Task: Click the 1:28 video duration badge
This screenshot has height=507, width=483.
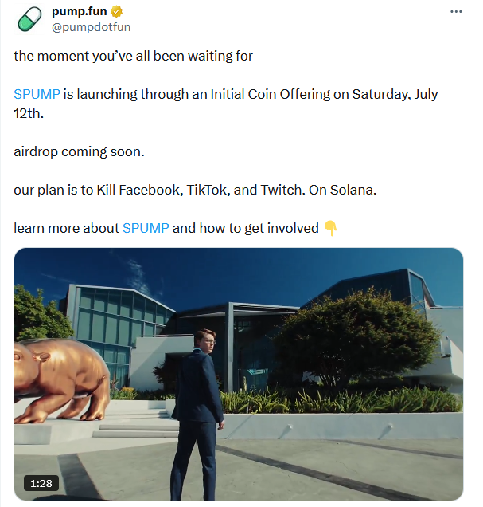Action: (x=39, y=483)
